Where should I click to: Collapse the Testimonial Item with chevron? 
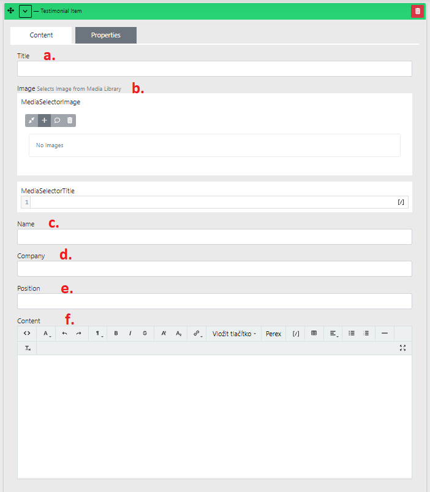25,11
